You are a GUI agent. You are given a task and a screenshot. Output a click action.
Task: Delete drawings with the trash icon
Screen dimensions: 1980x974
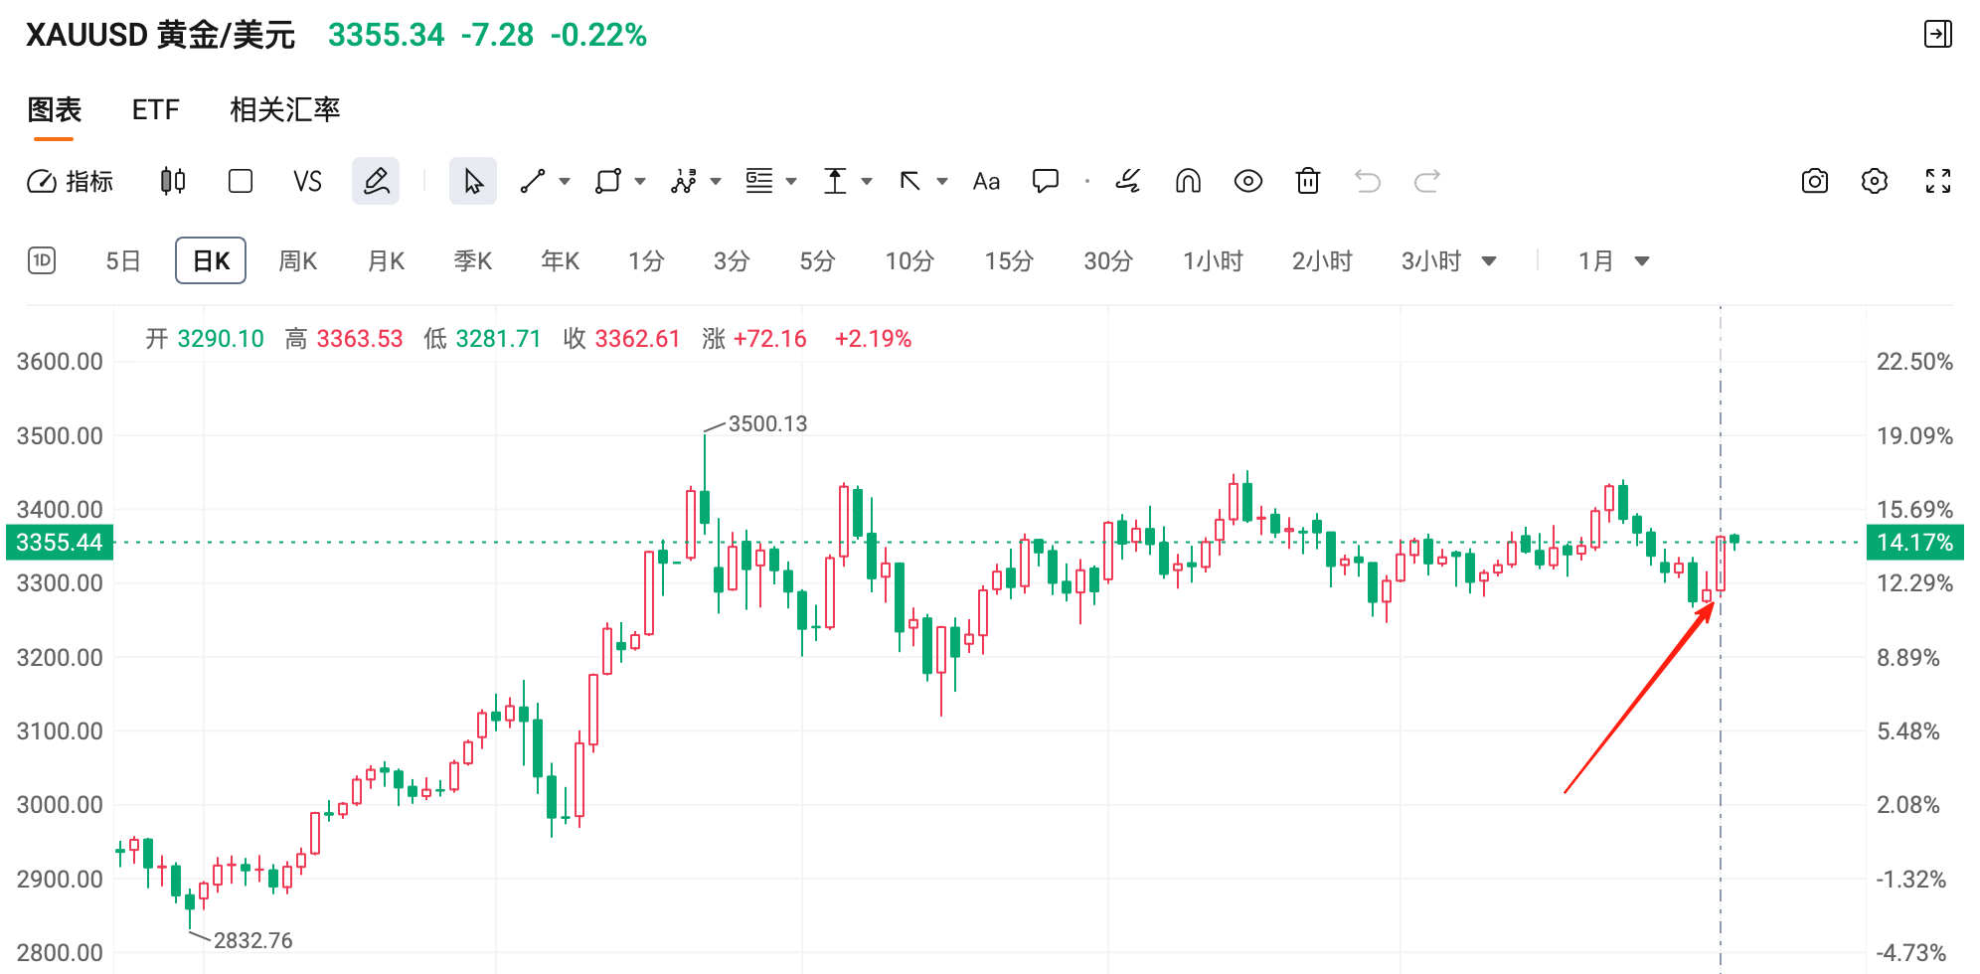click(1308, 181)
